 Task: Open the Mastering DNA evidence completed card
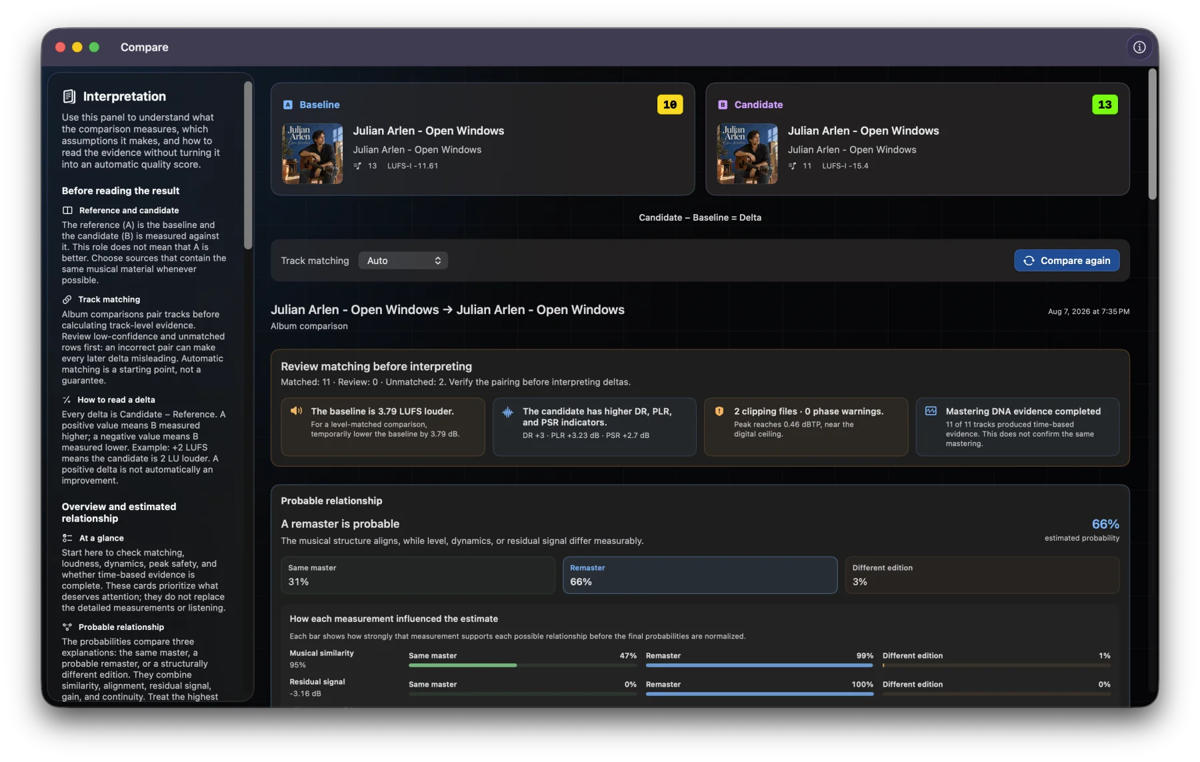click(x=1017, y=427)
